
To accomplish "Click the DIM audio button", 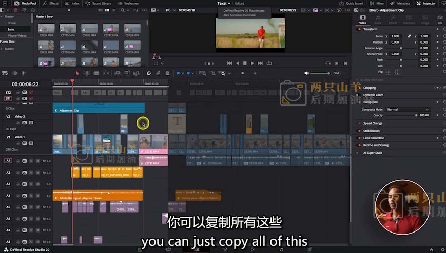I will [336, 73].
